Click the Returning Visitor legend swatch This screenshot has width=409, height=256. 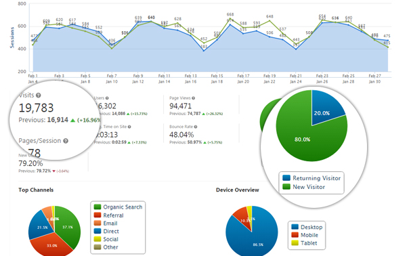click(286, 178)
